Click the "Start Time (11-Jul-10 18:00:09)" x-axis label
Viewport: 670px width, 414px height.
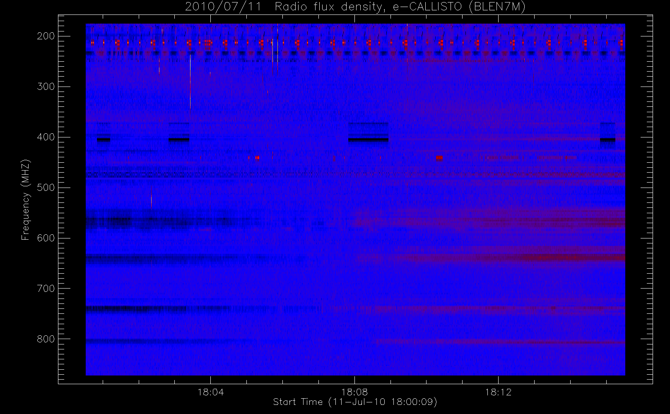[355, 402]
